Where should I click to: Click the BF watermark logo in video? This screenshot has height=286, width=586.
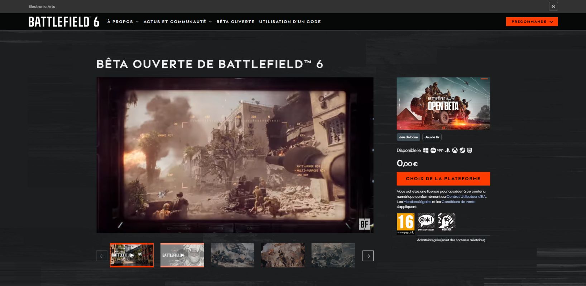[x=364, y=224]
